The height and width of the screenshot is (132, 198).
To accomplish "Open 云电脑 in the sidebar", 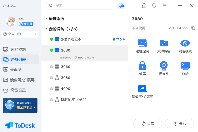I will [x=20, y=70].
